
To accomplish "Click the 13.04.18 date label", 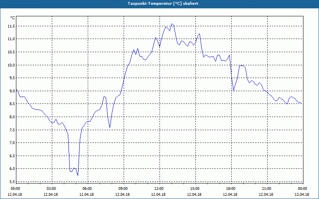I will click(x=302, y=195).
